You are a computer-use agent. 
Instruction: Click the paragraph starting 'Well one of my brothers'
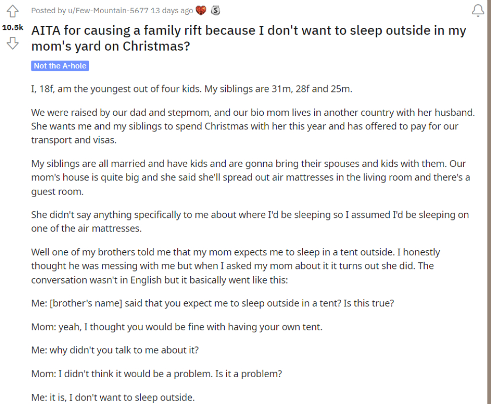click(x=235, y=266)
